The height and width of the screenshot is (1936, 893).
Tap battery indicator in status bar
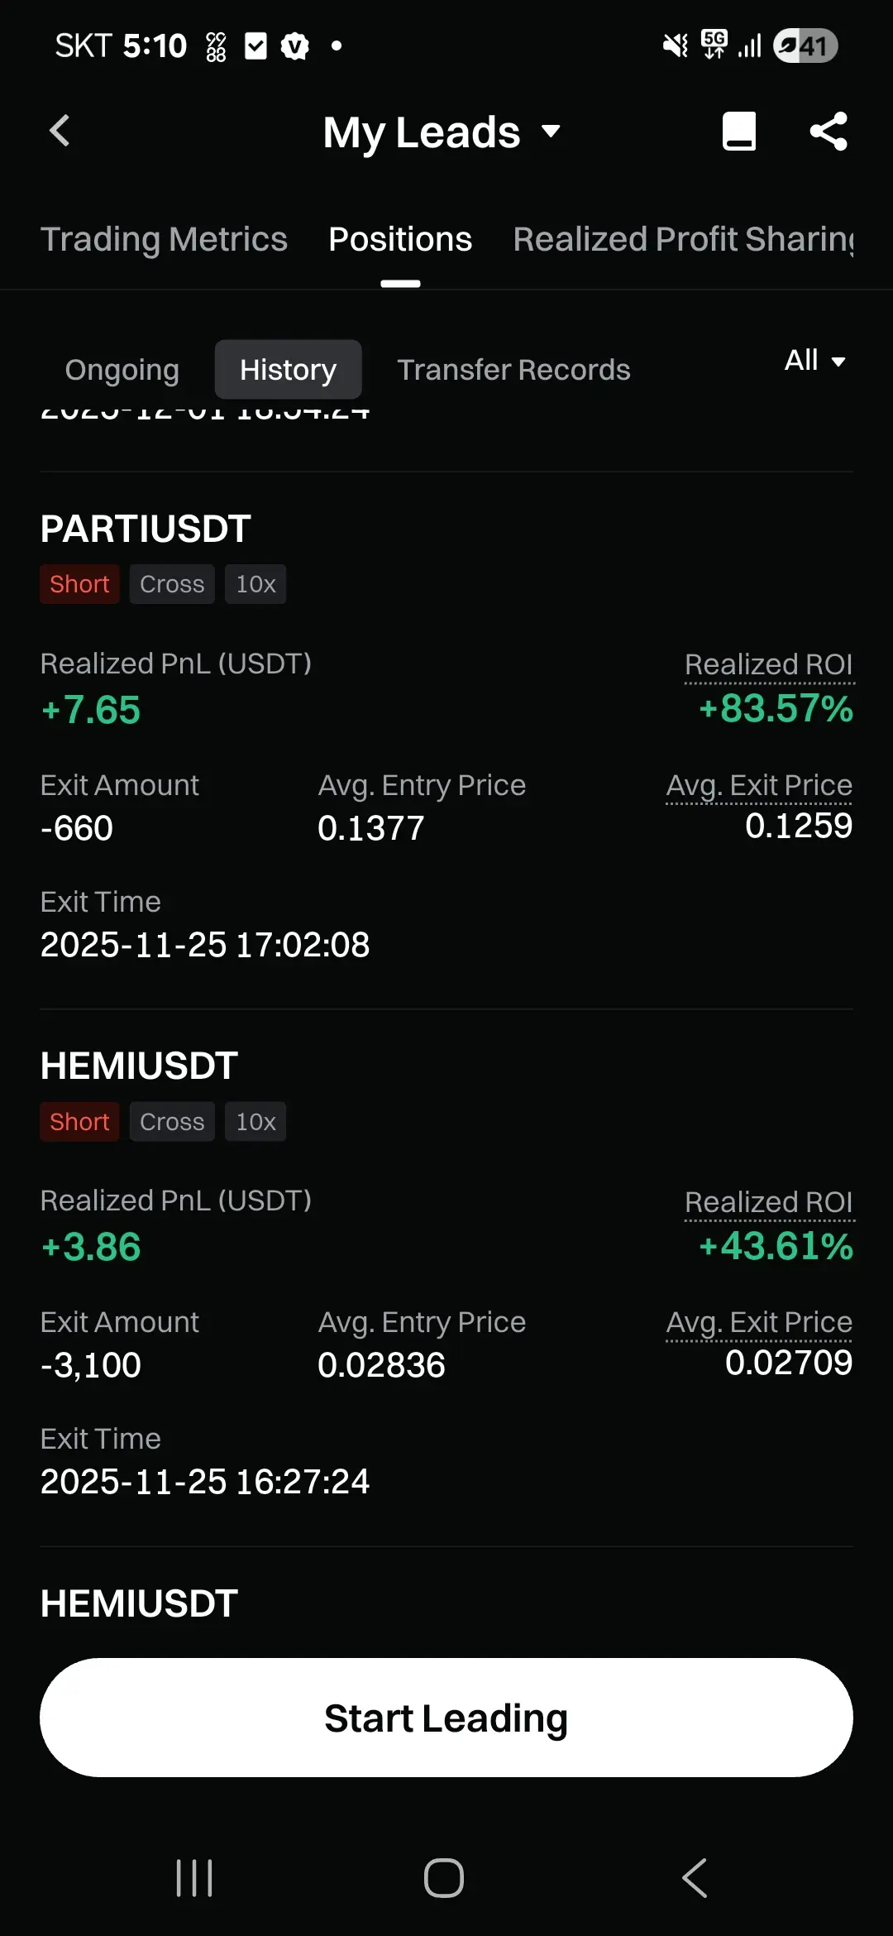click(805, 46)
